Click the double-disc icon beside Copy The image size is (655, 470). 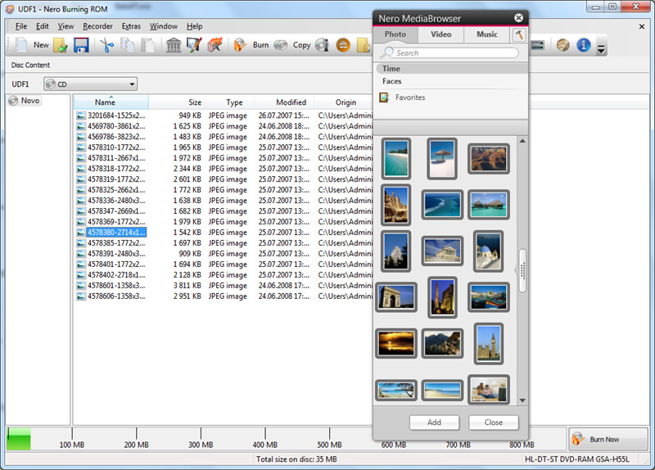tap(280, 45)
